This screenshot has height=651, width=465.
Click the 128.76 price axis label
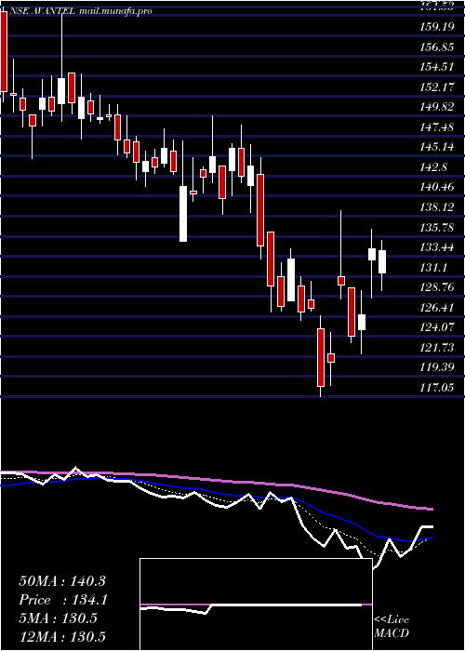coord(437,287)
